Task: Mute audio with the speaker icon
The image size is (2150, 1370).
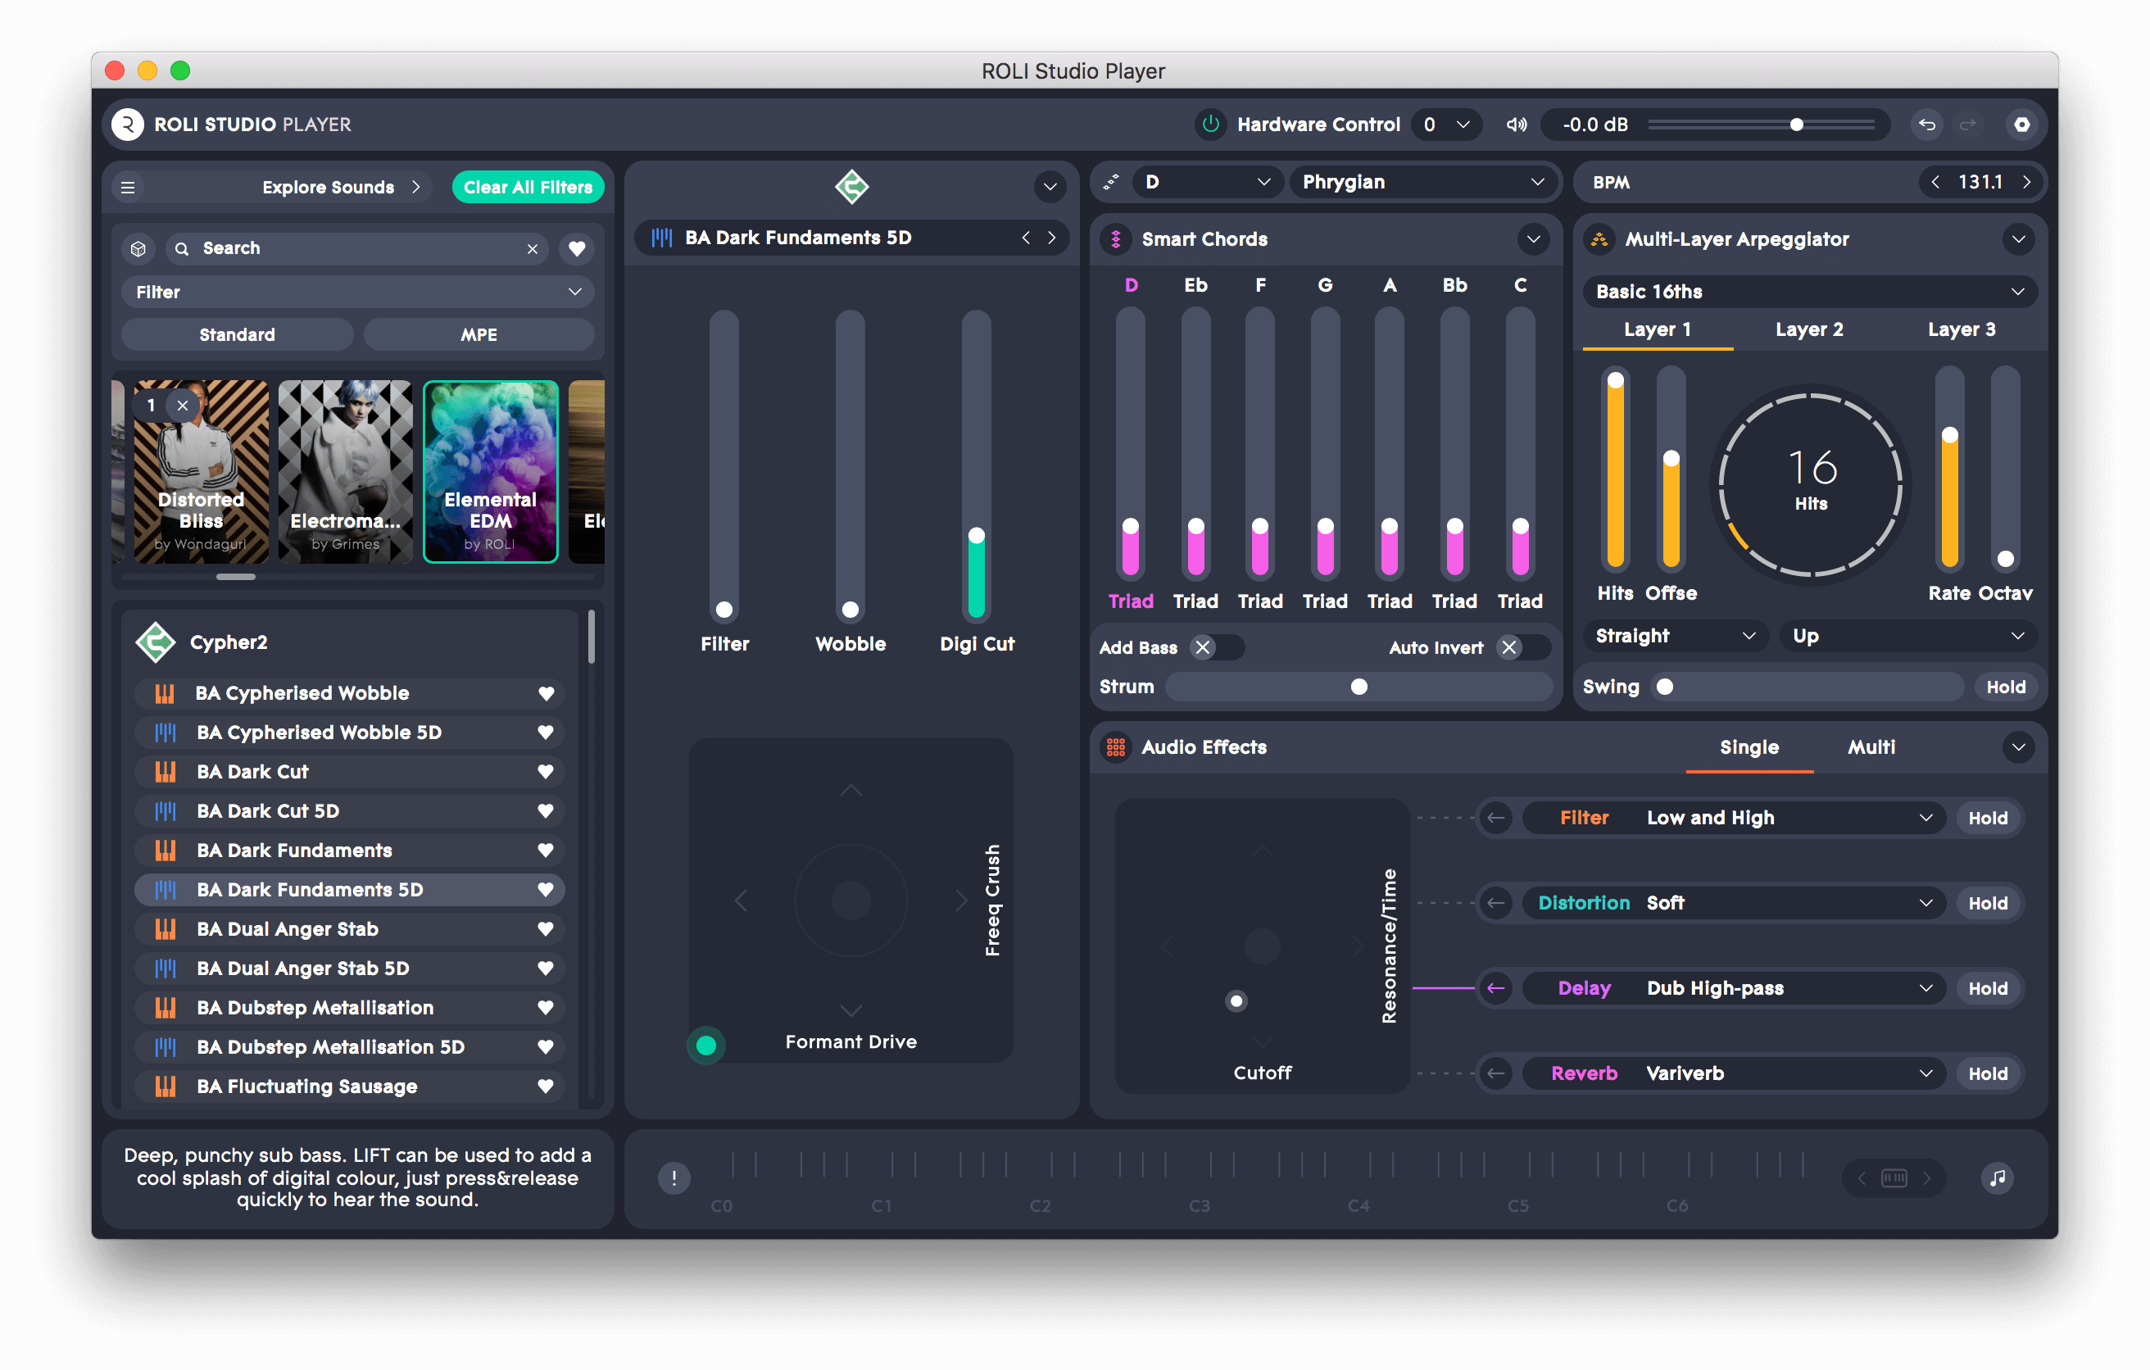Action: 1516,125
